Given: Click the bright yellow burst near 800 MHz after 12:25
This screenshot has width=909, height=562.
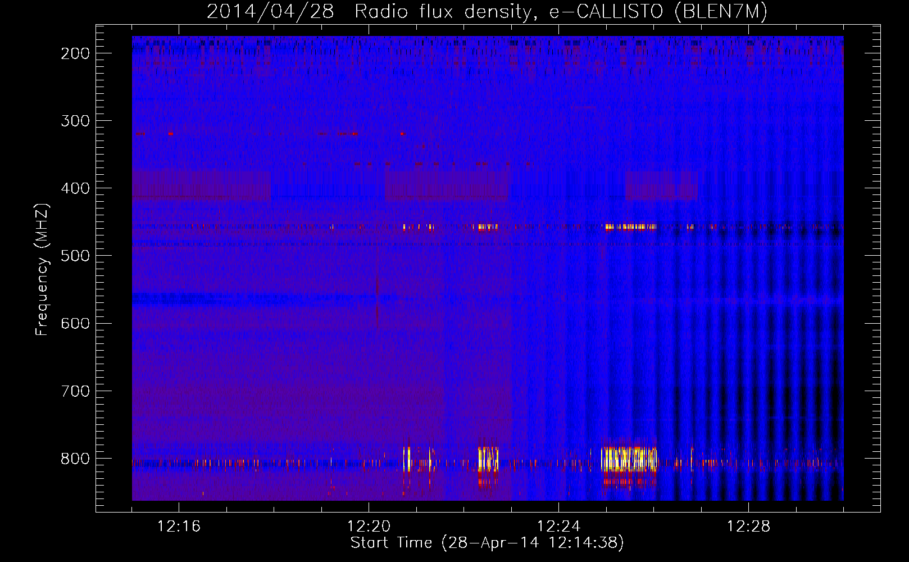Looking at the screenshot, I should tap(629, 459).
